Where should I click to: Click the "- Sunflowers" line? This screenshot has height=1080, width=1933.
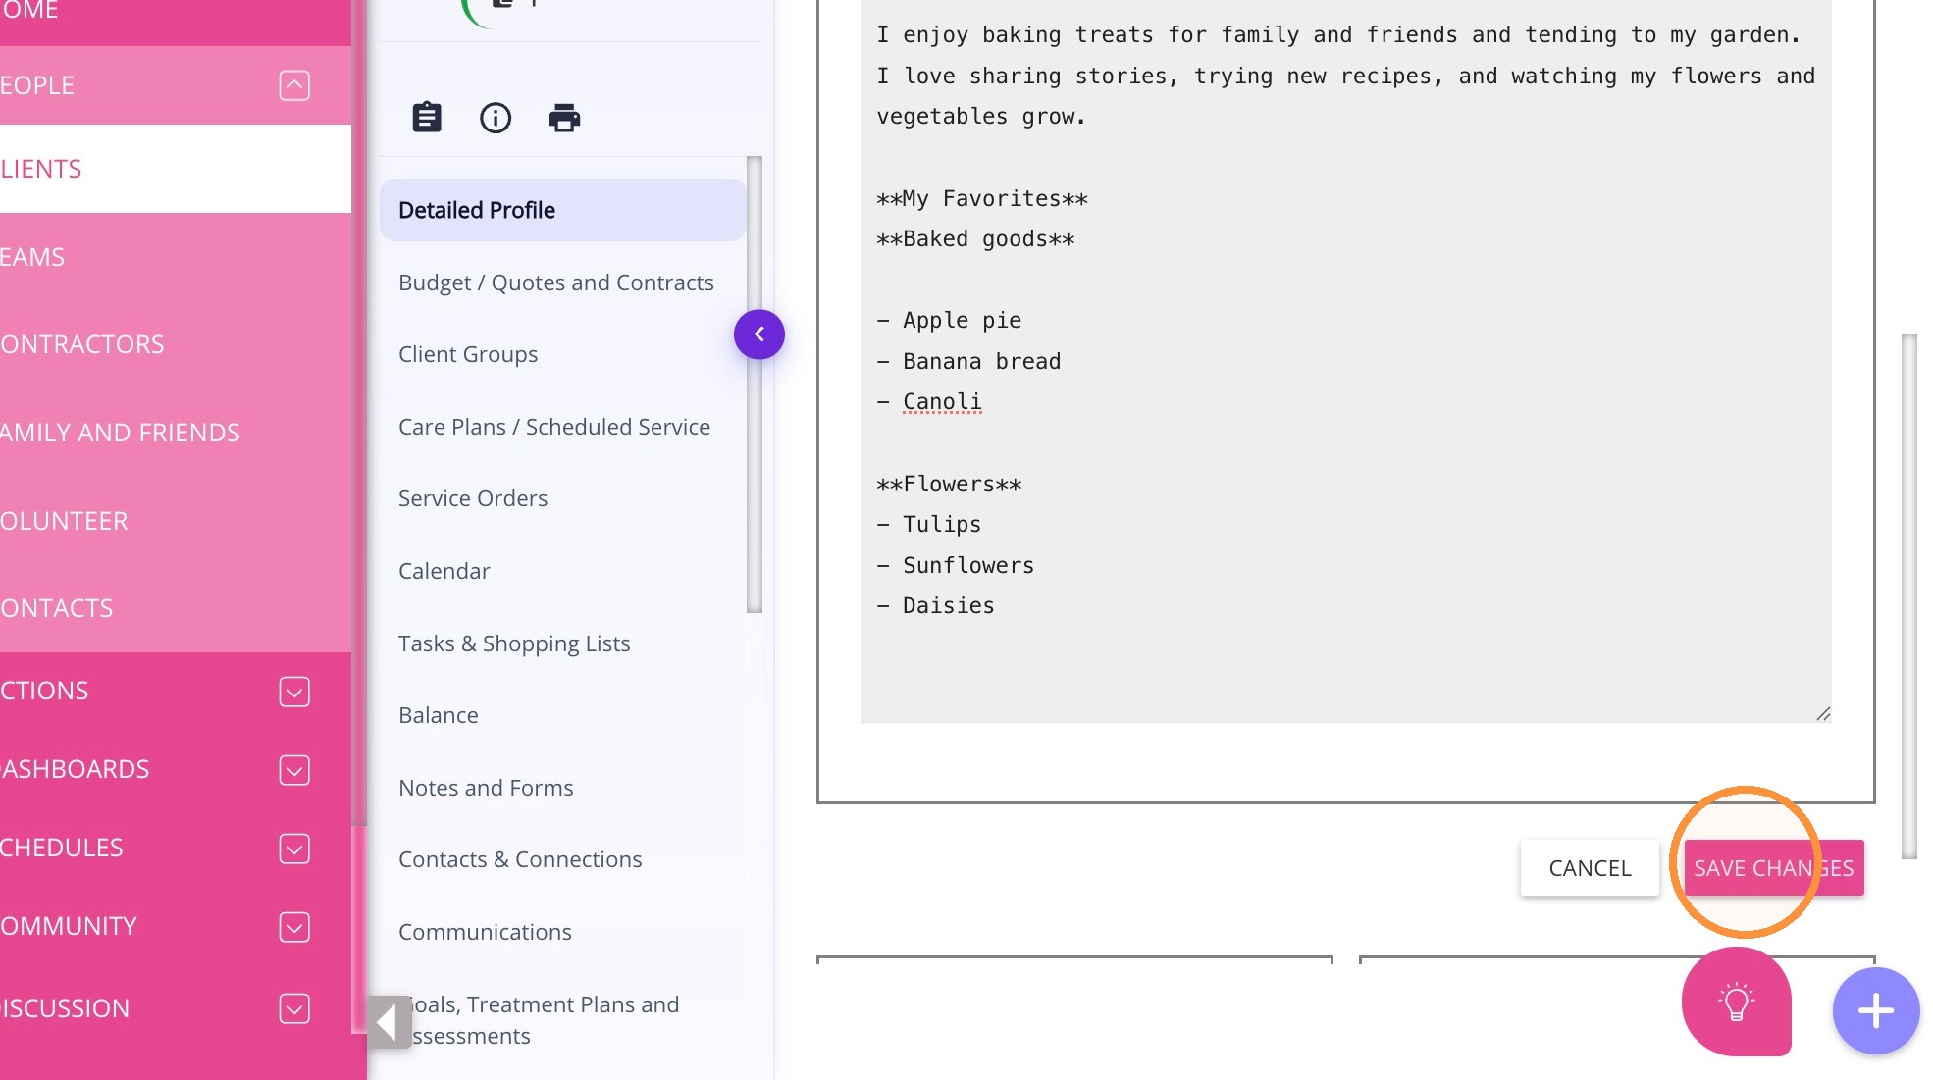tap(955, 566)
